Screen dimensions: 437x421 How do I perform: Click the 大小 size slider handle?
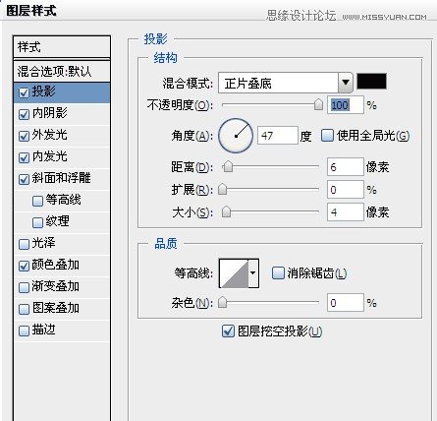(x=226, y=211)
